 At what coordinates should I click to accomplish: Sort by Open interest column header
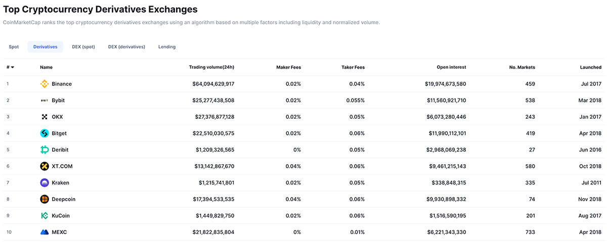point(451,67)
